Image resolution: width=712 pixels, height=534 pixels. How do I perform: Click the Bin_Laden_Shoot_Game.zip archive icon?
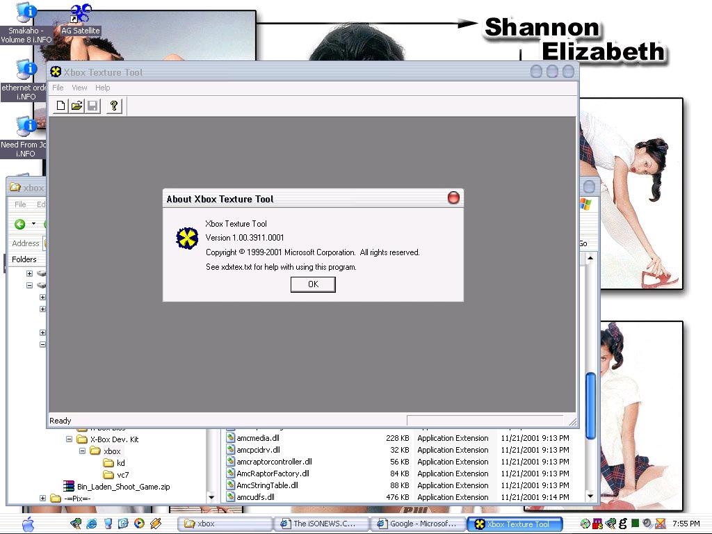click(x=69, y=486)
